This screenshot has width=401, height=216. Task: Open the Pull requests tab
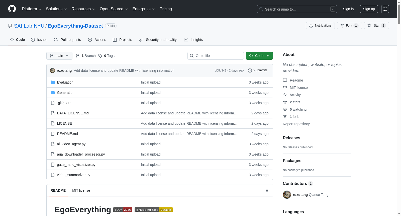coord(67,40)
